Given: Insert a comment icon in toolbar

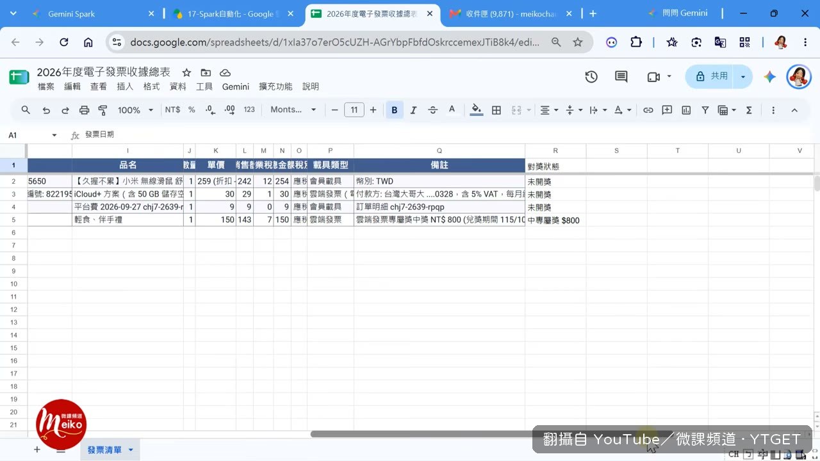Looking at the screenshot, I should tap(667, 110).
